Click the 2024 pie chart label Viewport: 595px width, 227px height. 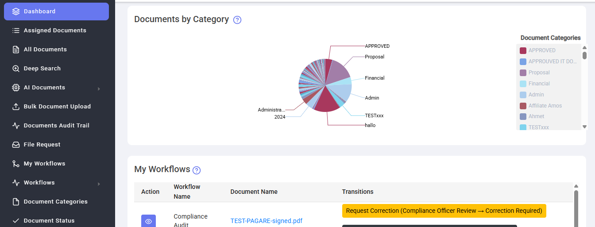point(280,117)
